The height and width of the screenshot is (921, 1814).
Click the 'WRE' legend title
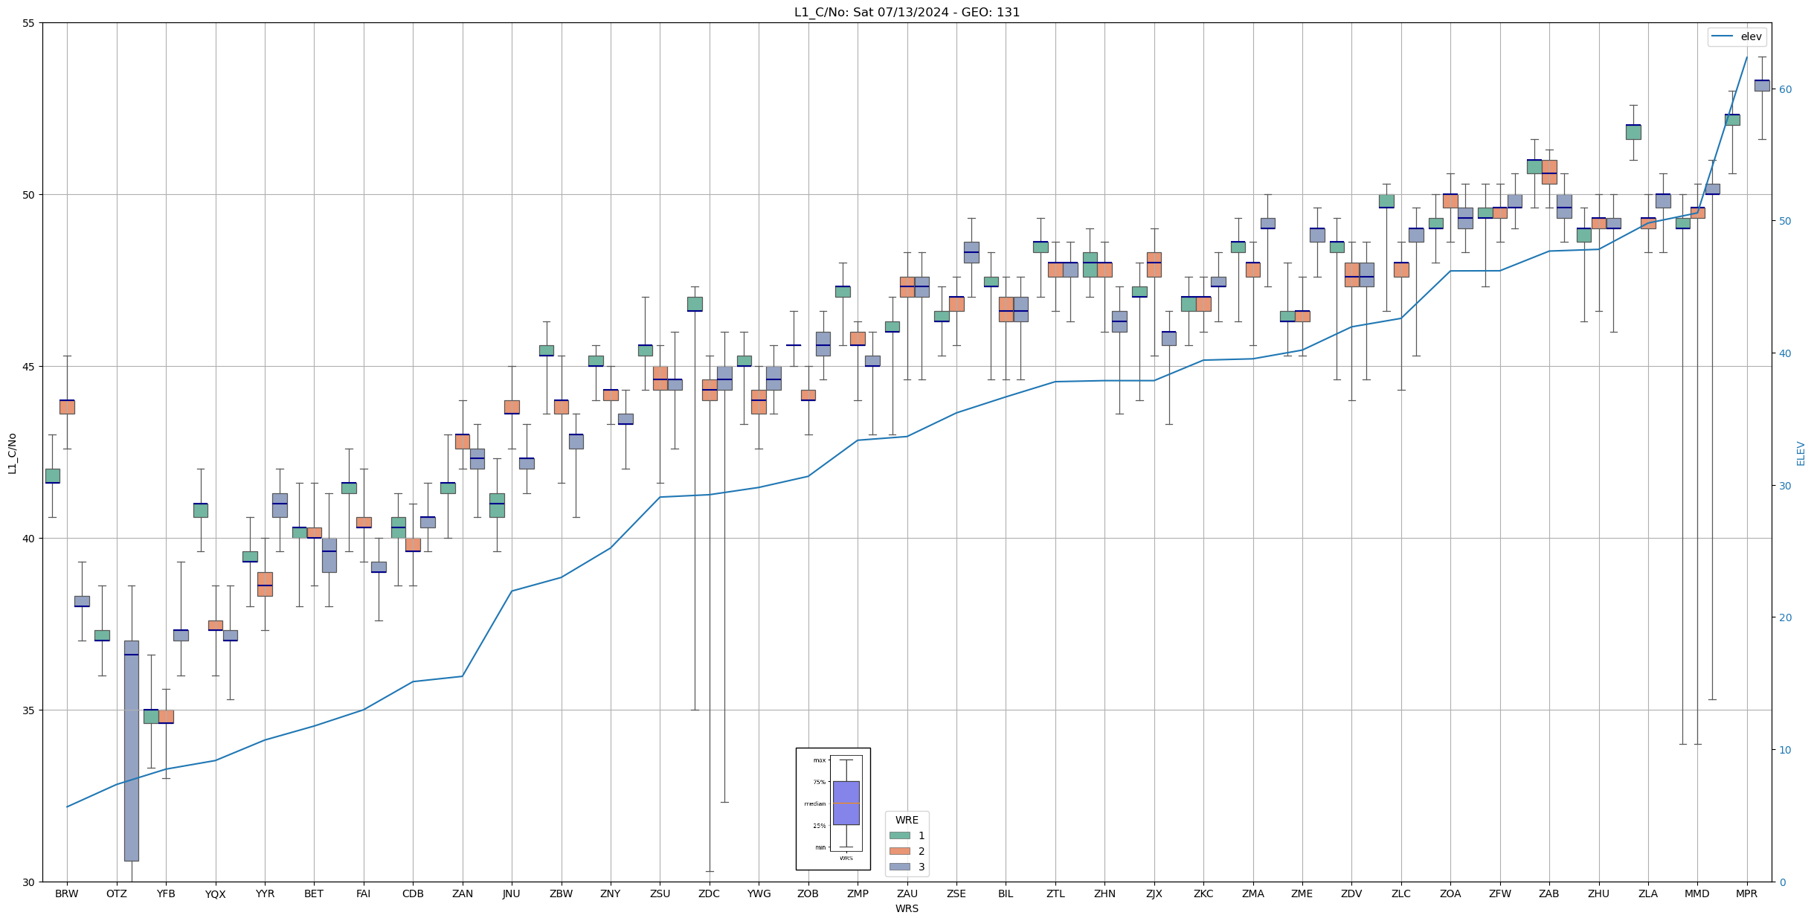tap(907, 820)
